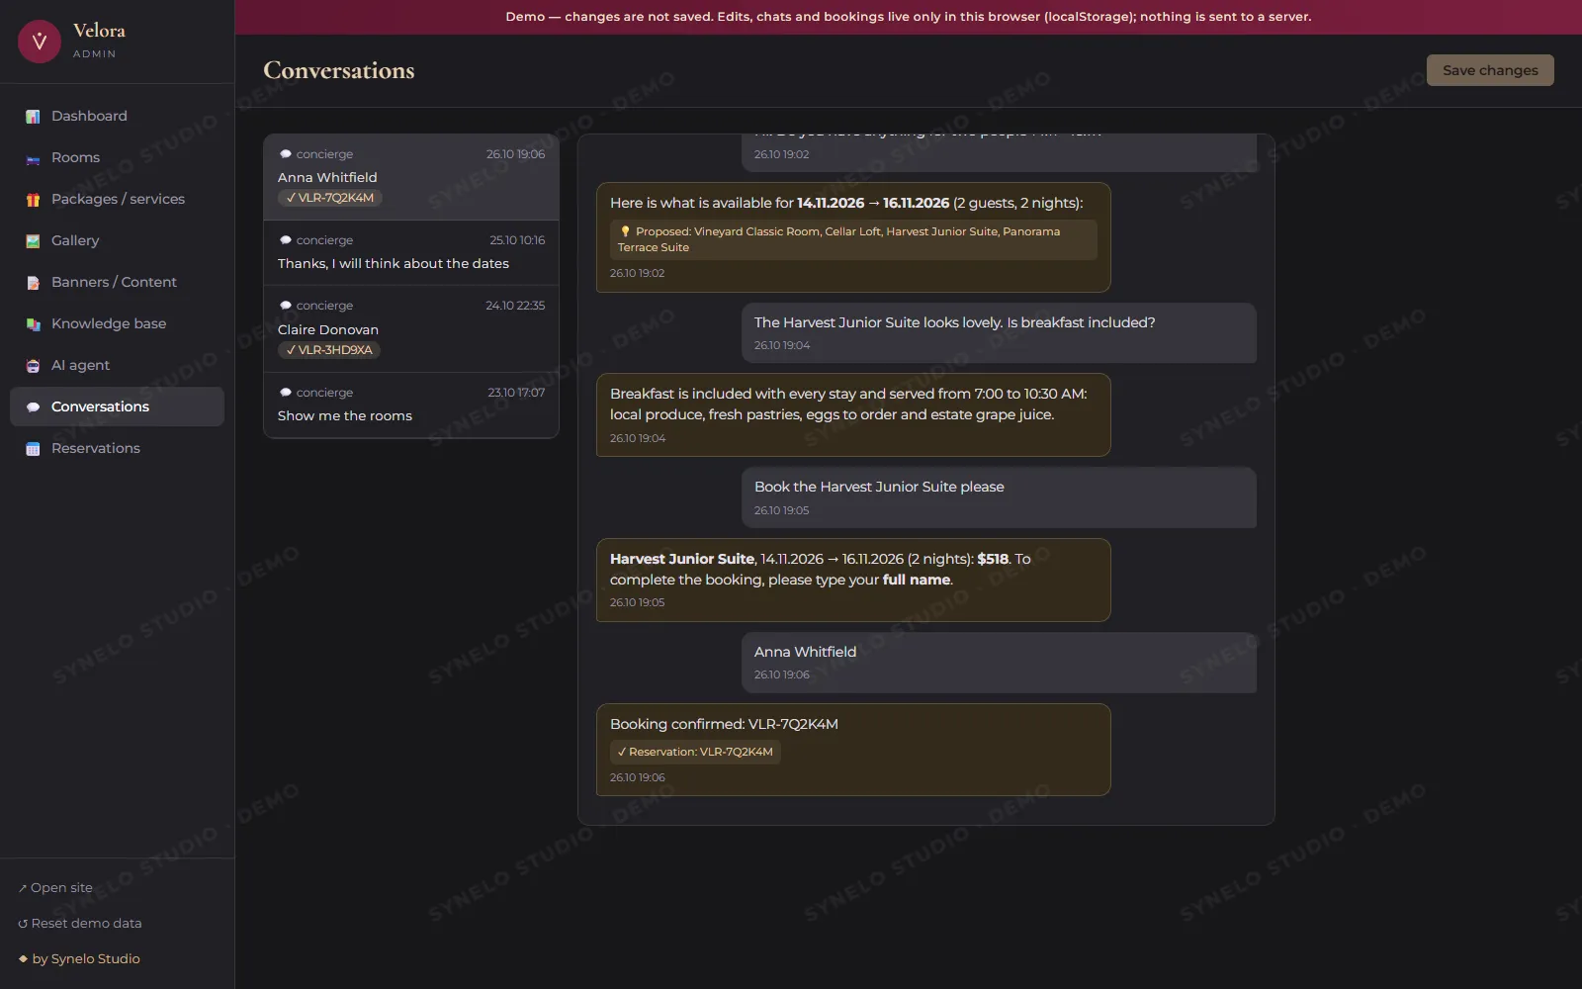Open Packages / services page
Screen dimensions: 1582x989
coord(117,199)
